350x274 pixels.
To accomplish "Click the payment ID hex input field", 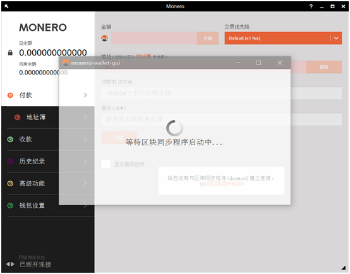I will click(x=221, y=93).
